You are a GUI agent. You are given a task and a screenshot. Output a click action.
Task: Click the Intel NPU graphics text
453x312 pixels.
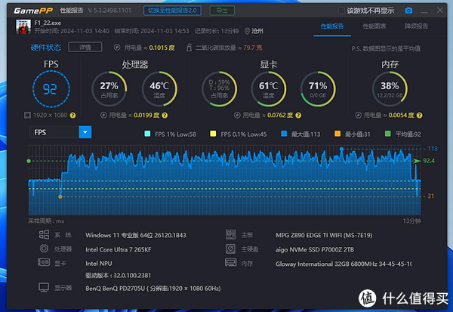(x=98, y=264)
